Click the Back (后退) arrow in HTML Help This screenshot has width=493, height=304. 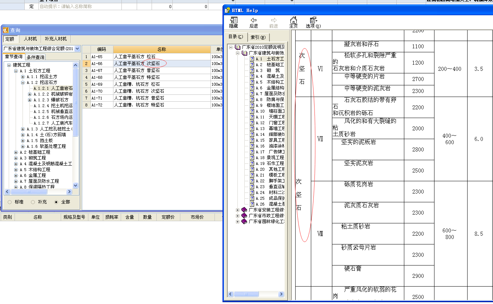253,20
